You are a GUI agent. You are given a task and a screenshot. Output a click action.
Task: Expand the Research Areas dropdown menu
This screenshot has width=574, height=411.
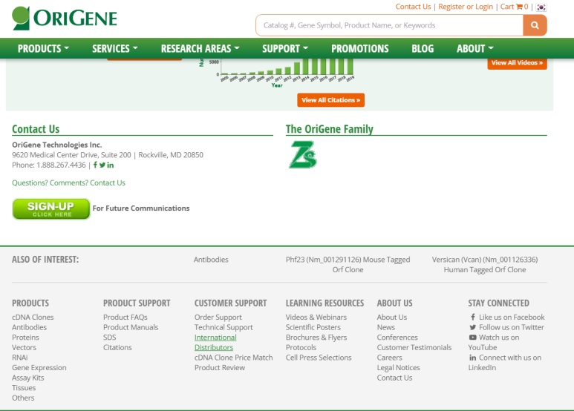(x=200, y=48)
